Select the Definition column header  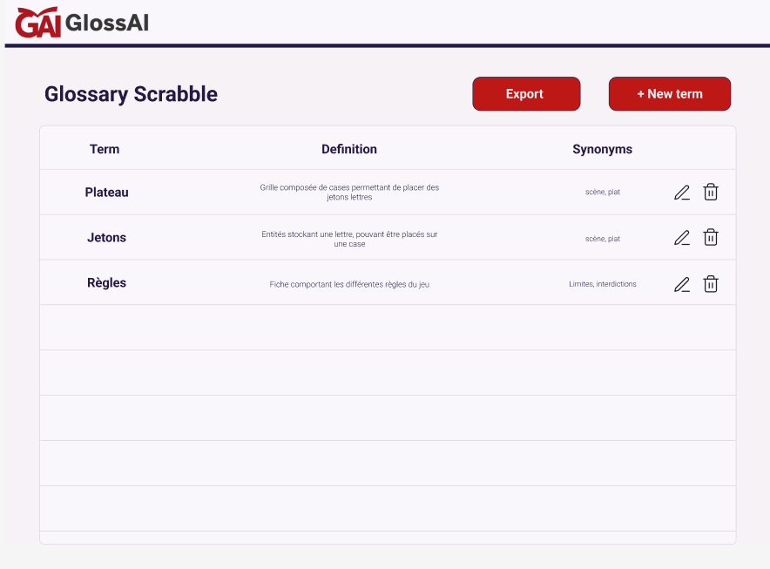point(349,149)
